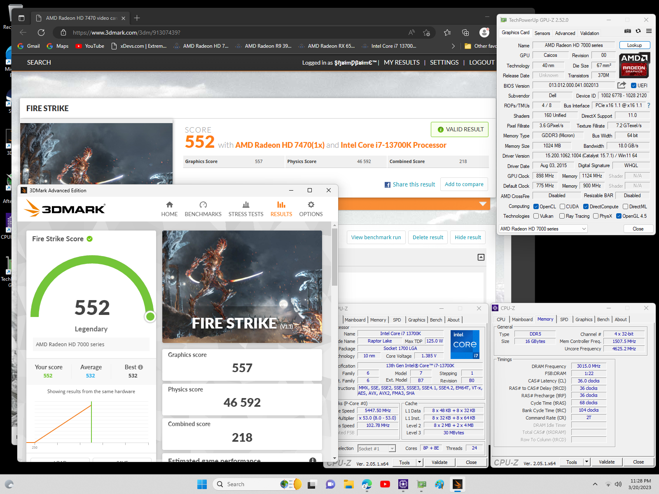The width and height of the screenshot is (659, 494).
Task: Click Add to compare on 3dmark page
Action: pyautogui.click(x=464, y=184)
